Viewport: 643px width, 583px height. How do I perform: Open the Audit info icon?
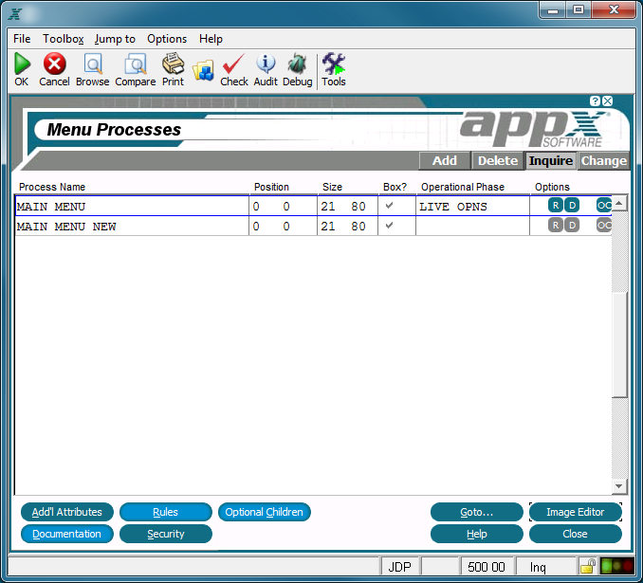point(266,64)
